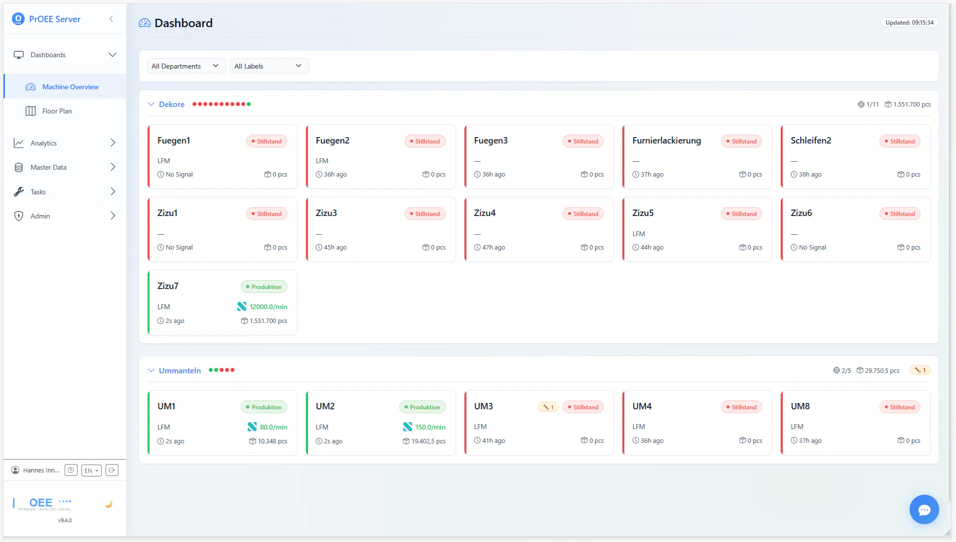Select the Floor Plan menu item
The image size is (956, 542).
[x=57, y=111]
